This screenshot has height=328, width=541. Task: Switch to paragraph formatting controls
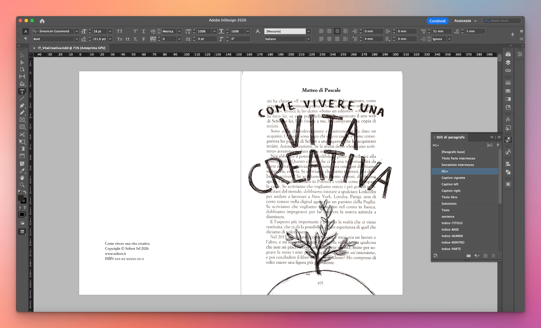pyautogui.click(x=26, y=39)
